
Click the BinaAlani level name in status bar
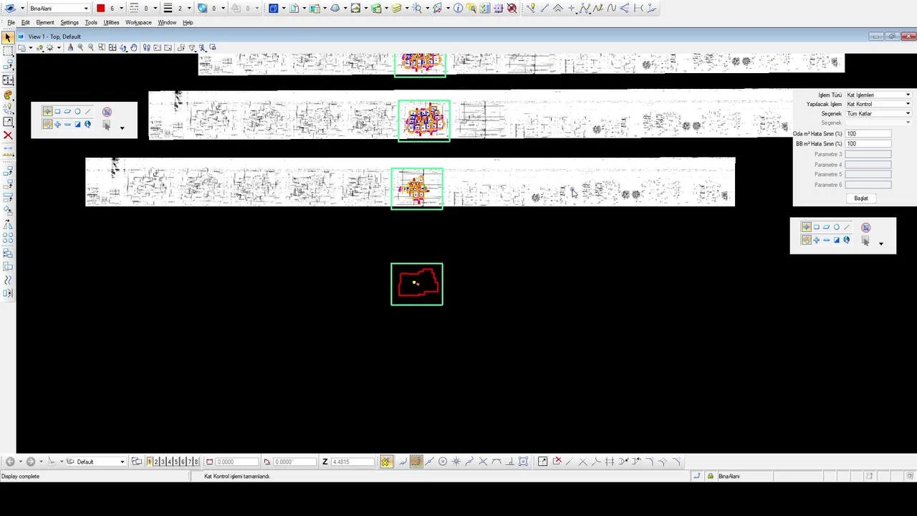tap(729, 476)
